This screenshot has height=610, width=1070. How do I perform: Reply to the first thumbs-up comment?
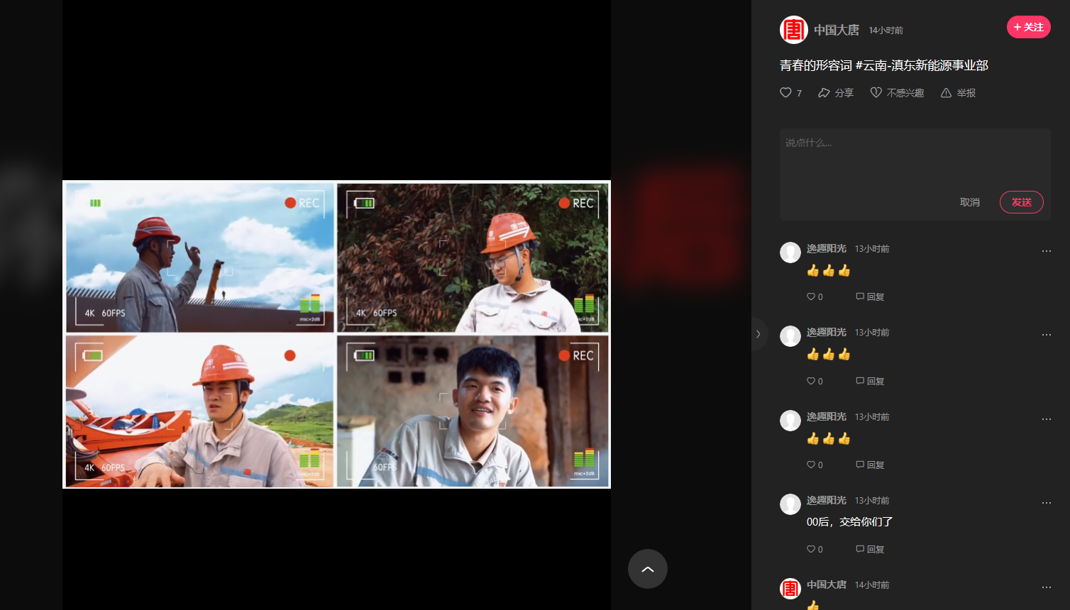pos(870,297)
